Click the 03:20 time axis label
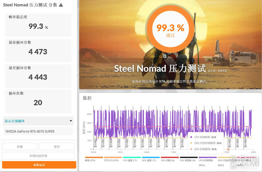 120,152
